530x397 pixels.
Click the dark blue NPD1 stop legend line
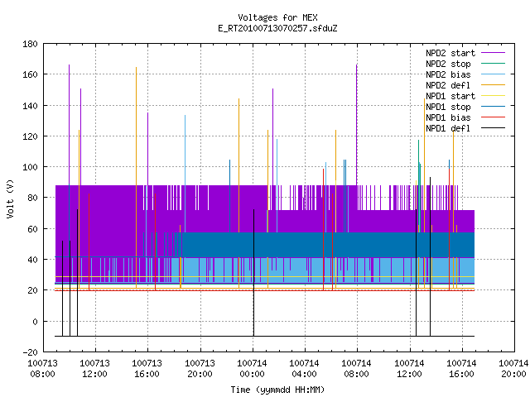(x=494, y=107)
